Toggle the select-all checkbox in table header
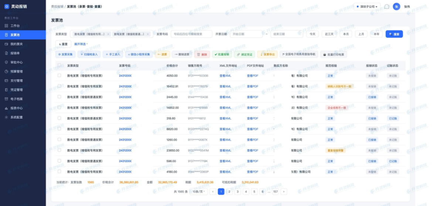This screenshot has width=433, height=206. (59, 65)
